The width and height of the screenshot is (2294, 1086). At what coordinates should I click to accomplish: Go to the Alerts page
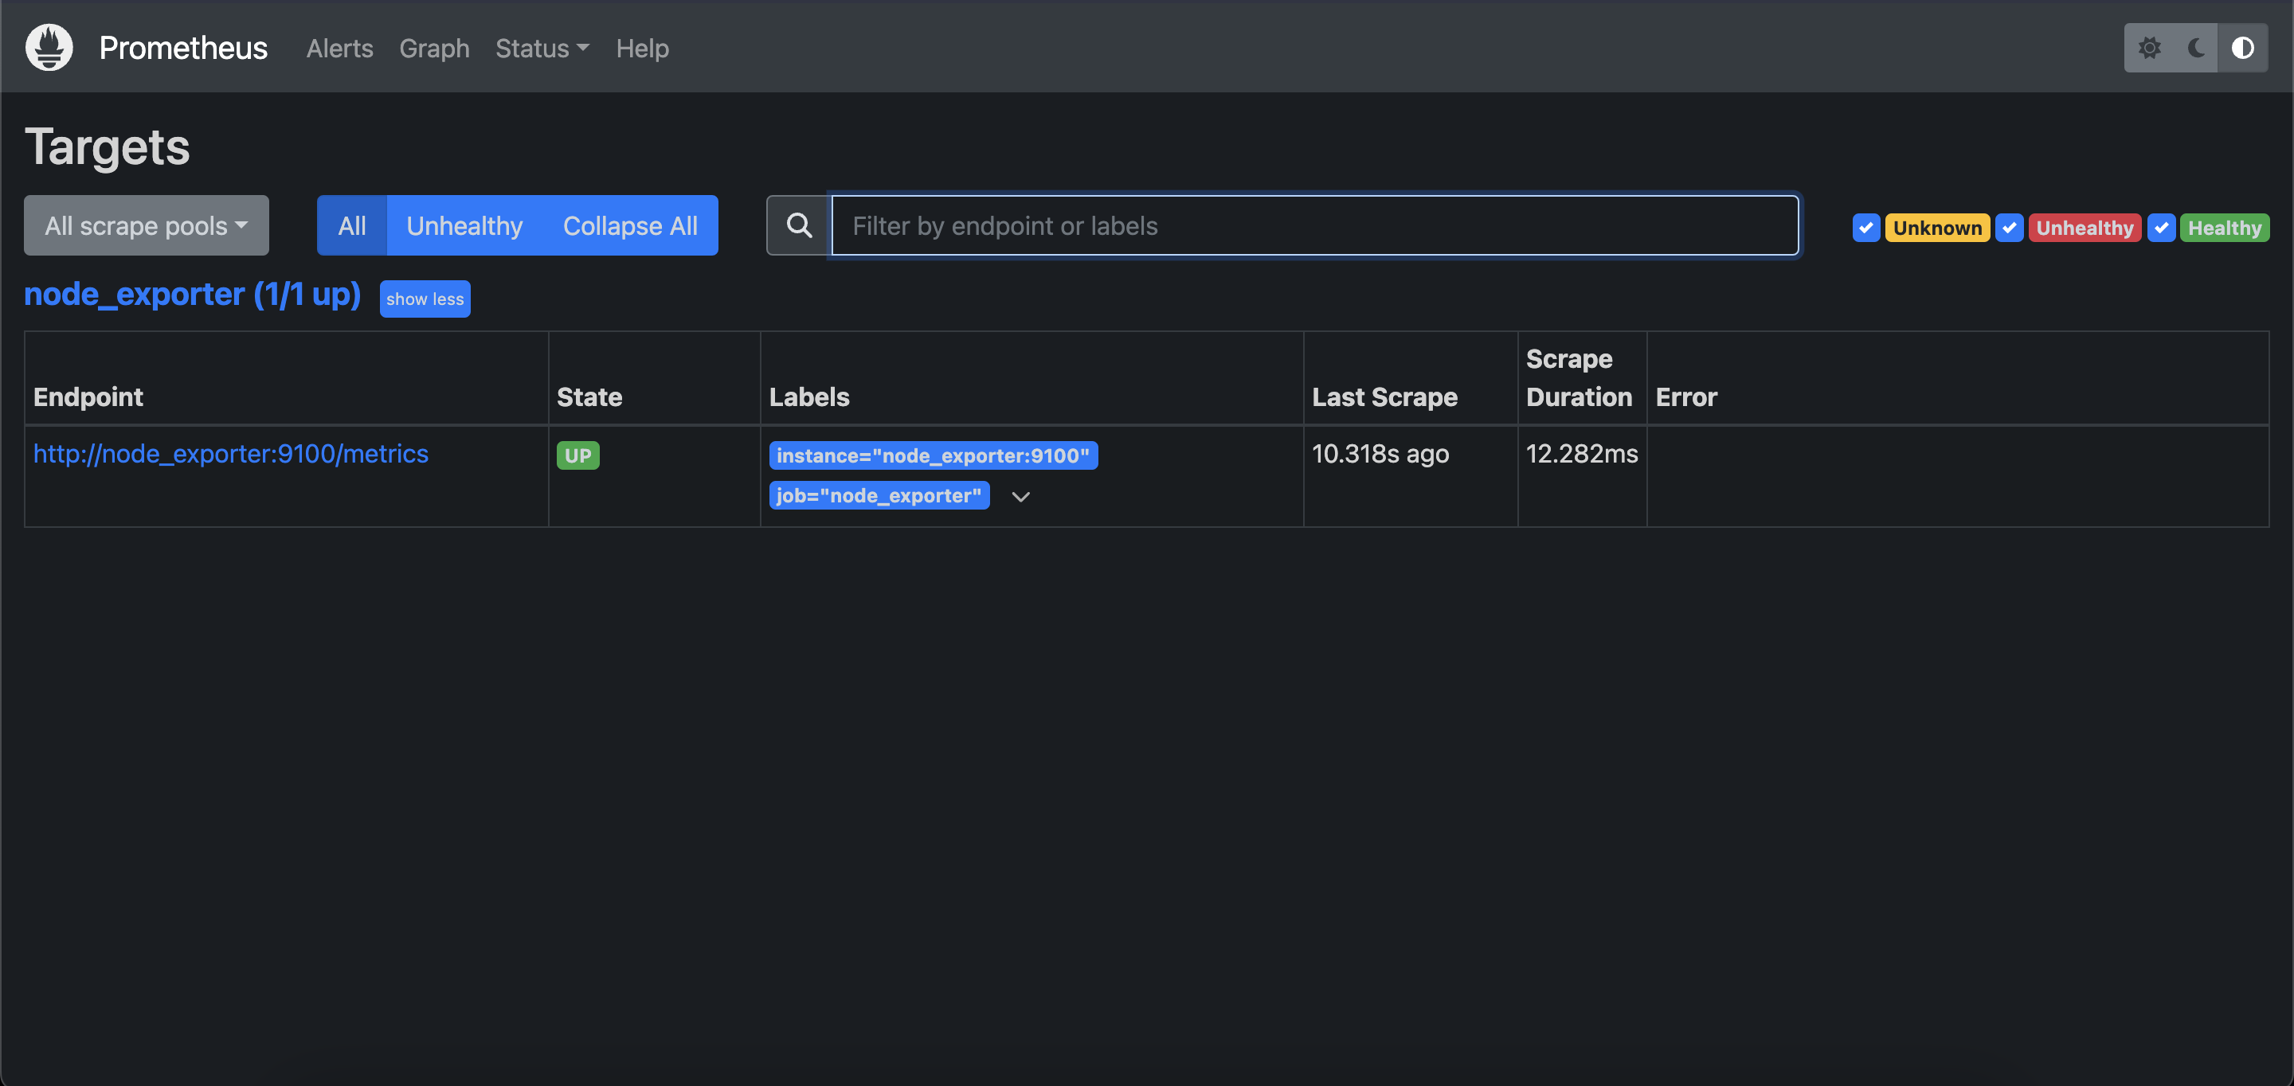[x=339, y=48]
